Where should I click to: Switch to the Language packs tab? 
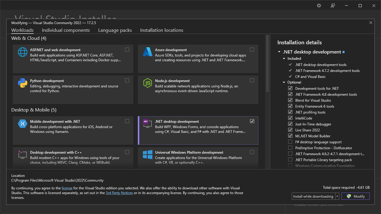(115, 30)
